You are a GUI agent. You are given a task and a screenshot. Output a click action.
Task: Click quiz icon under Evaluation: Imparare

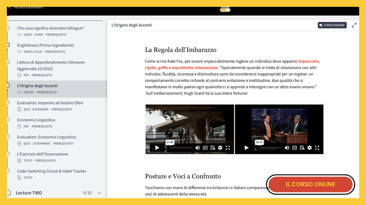[19, 109]
